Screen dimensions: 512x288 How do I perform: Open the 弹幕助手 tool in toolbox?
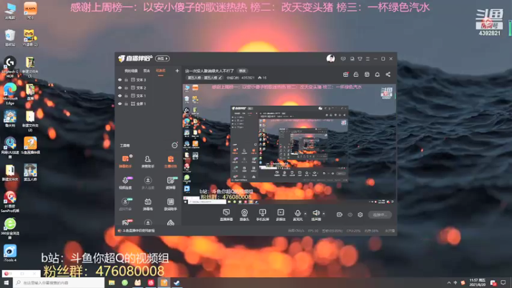coord(125,161)
